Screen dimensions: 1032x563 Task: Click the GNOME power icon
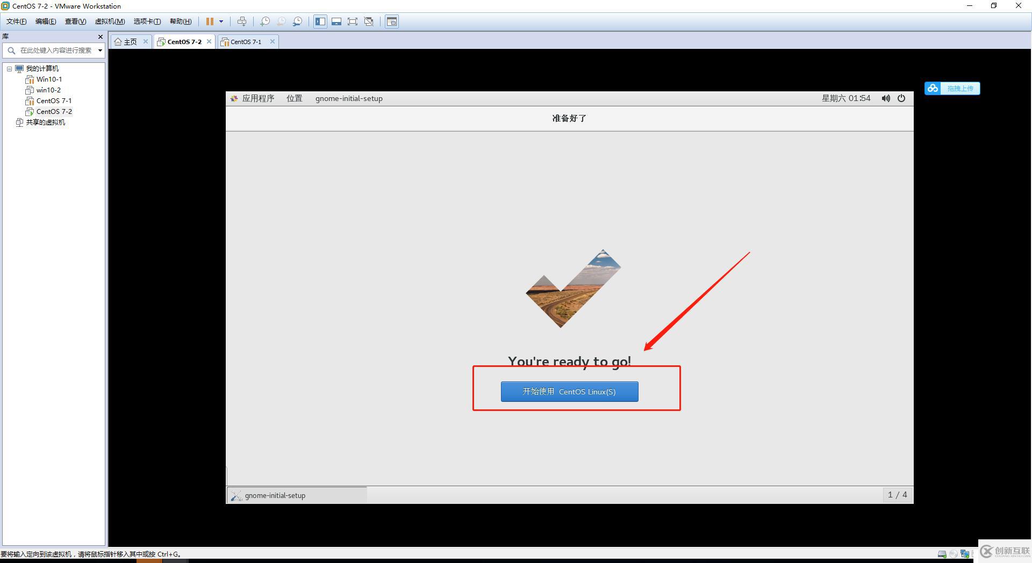point(901,98)
